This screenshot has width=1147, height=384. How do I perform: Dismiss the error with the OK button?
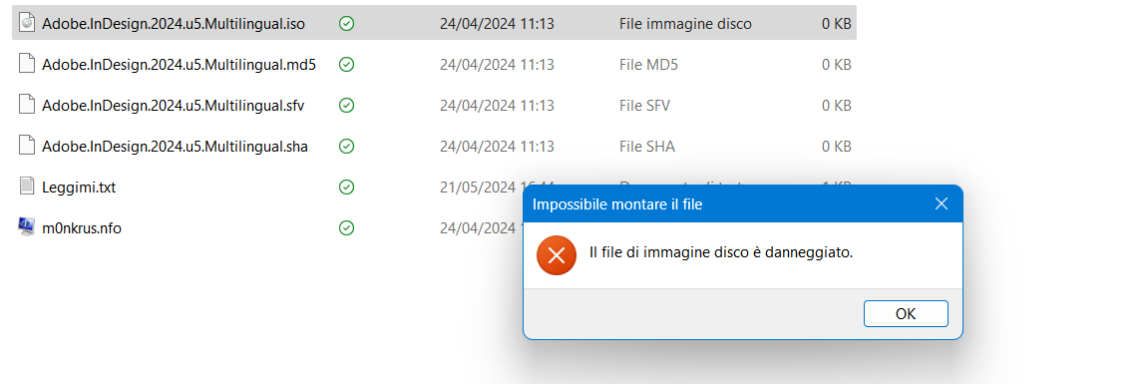click(x=906, y=314)
